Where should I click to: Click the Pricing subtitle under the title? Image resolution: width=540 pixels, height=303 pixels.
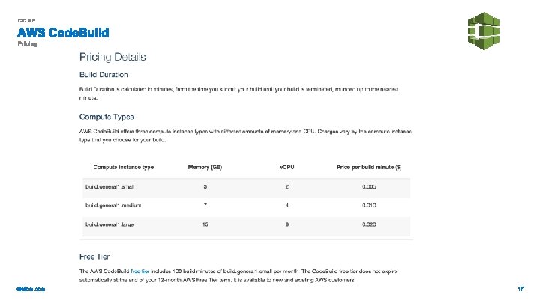(28, 44)
